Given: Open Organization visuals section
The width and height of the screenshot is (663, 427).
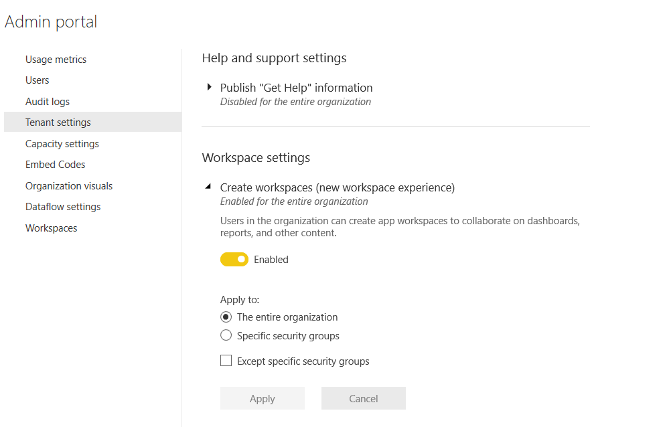Looking at the screenshot, I should tap(69, 186).
